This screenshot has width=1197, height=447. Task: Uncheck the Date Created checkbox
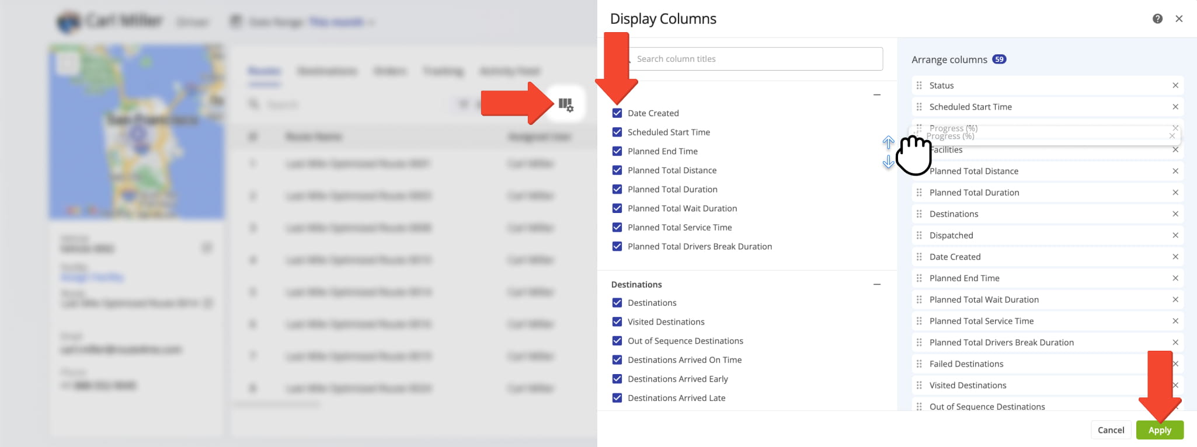pyautogui.click(x=617, y=113)
